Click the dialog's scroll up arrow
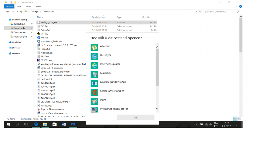272x153 pixels. pos(157,47)
